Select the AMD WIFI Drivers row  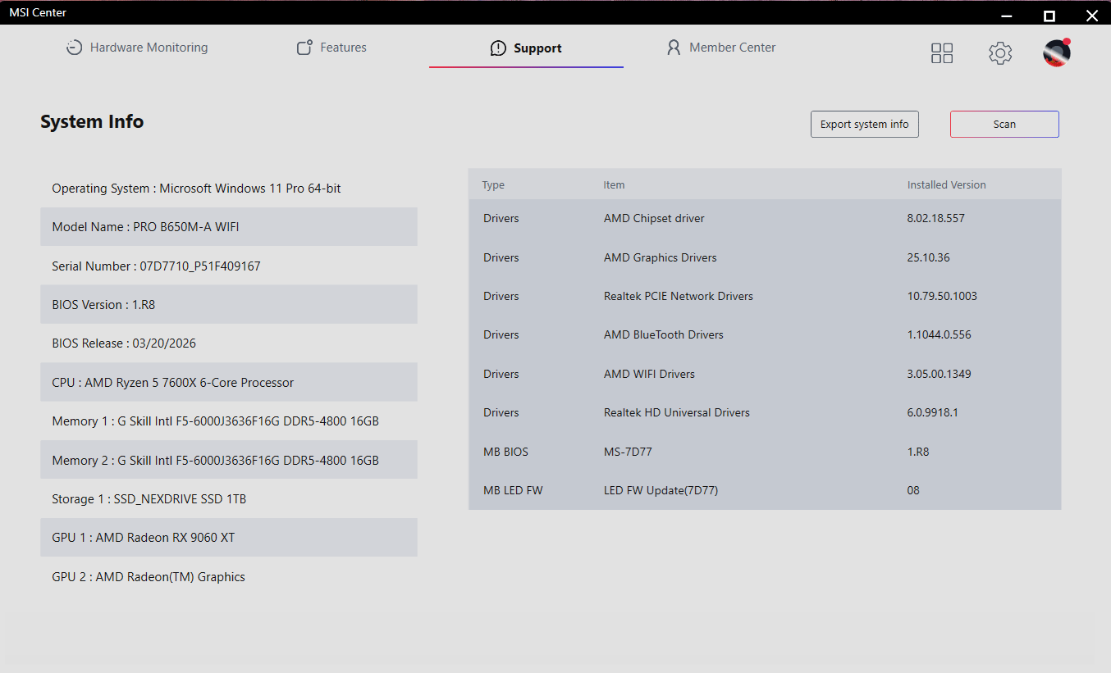[x=765, y=374]
